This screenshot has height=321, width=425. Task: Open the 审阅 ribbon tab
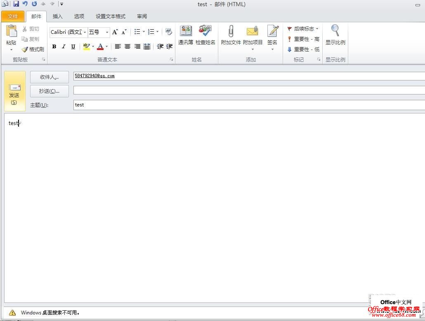click(142, 16)
